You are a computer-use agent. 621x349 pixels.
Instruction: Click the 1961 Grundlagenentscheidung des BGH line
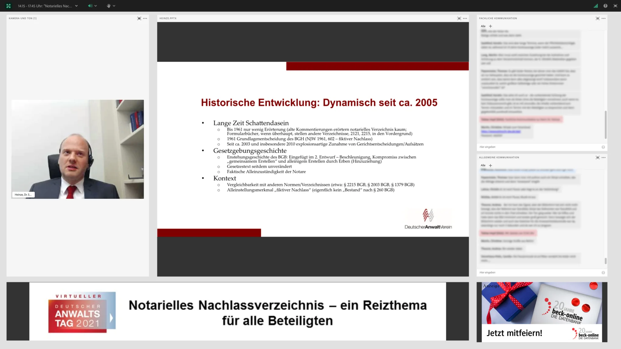300,139
